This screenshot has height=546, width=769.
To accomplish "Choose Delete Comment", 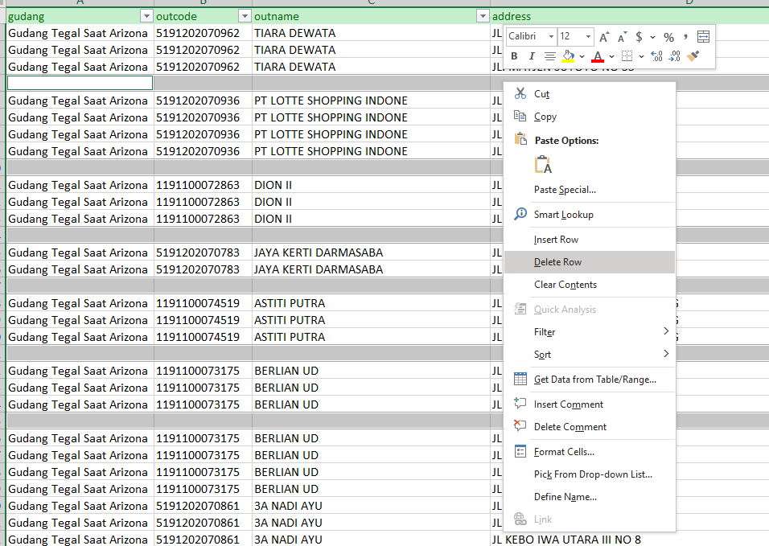I will pos(590,427).
